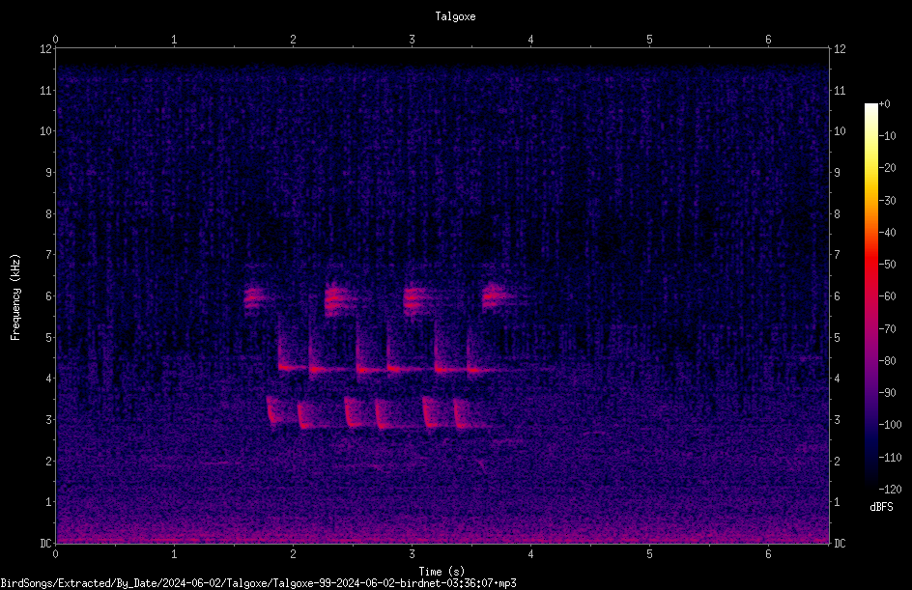The height and width of the screenshot is (590, 912).
Task: Click the low-frequency noise band near DC
Action: pos(442,532)
